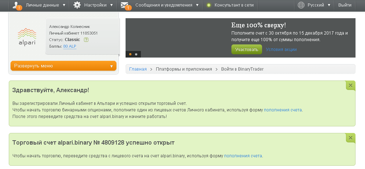The image size is (365, 169).
Task: Click the help question mark beside Classic status
Action: point(86,40)
